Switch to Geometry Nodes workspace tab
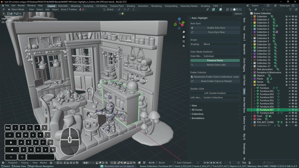The height and width of the screenshot is (168, 299). (x=189, y=6)
